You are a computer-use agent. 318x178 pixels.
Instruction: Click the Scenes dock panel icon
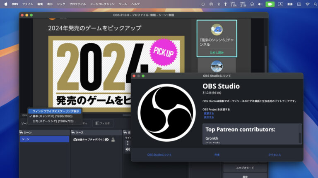point(22,133)
